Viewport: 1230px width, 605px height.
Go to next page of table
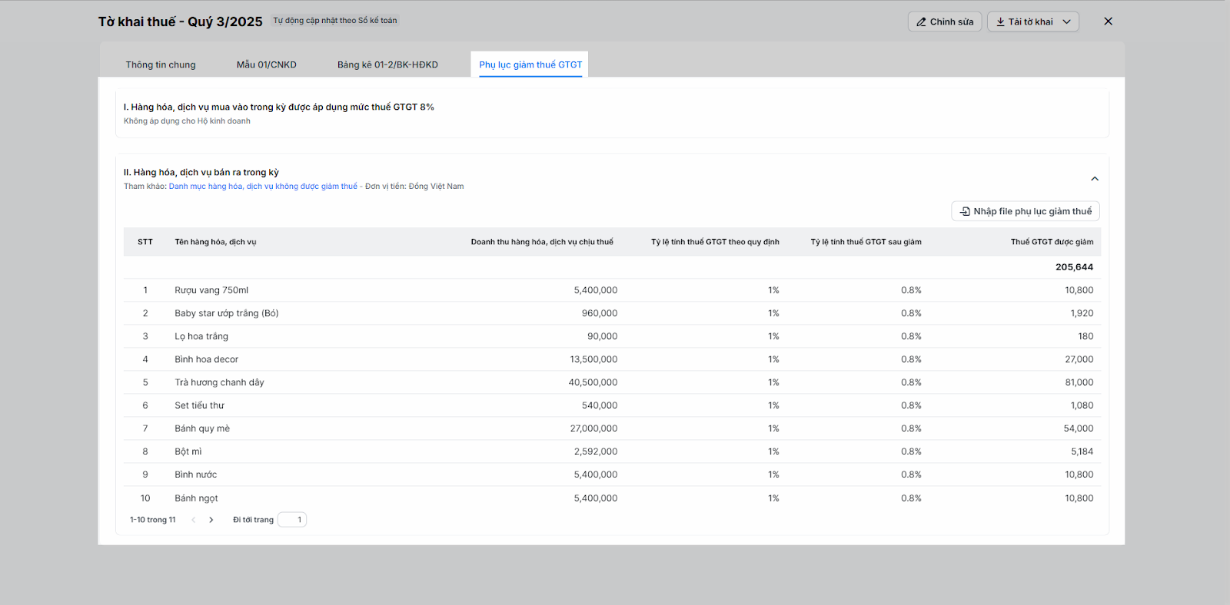pos(211,520)
